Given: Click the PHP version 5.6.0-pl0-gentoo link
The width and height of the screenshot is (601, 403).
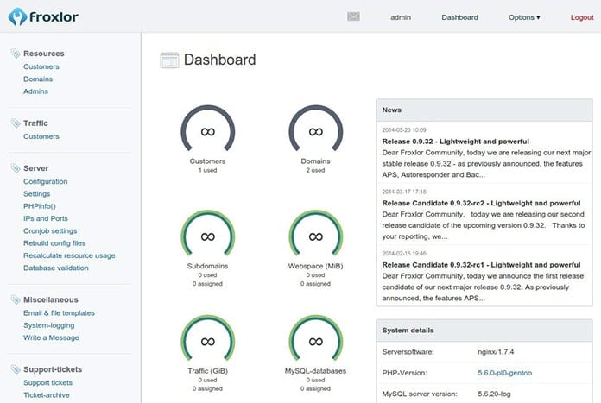Looking at the screenshot, I should pyautogui.click(x=504, y=373).
